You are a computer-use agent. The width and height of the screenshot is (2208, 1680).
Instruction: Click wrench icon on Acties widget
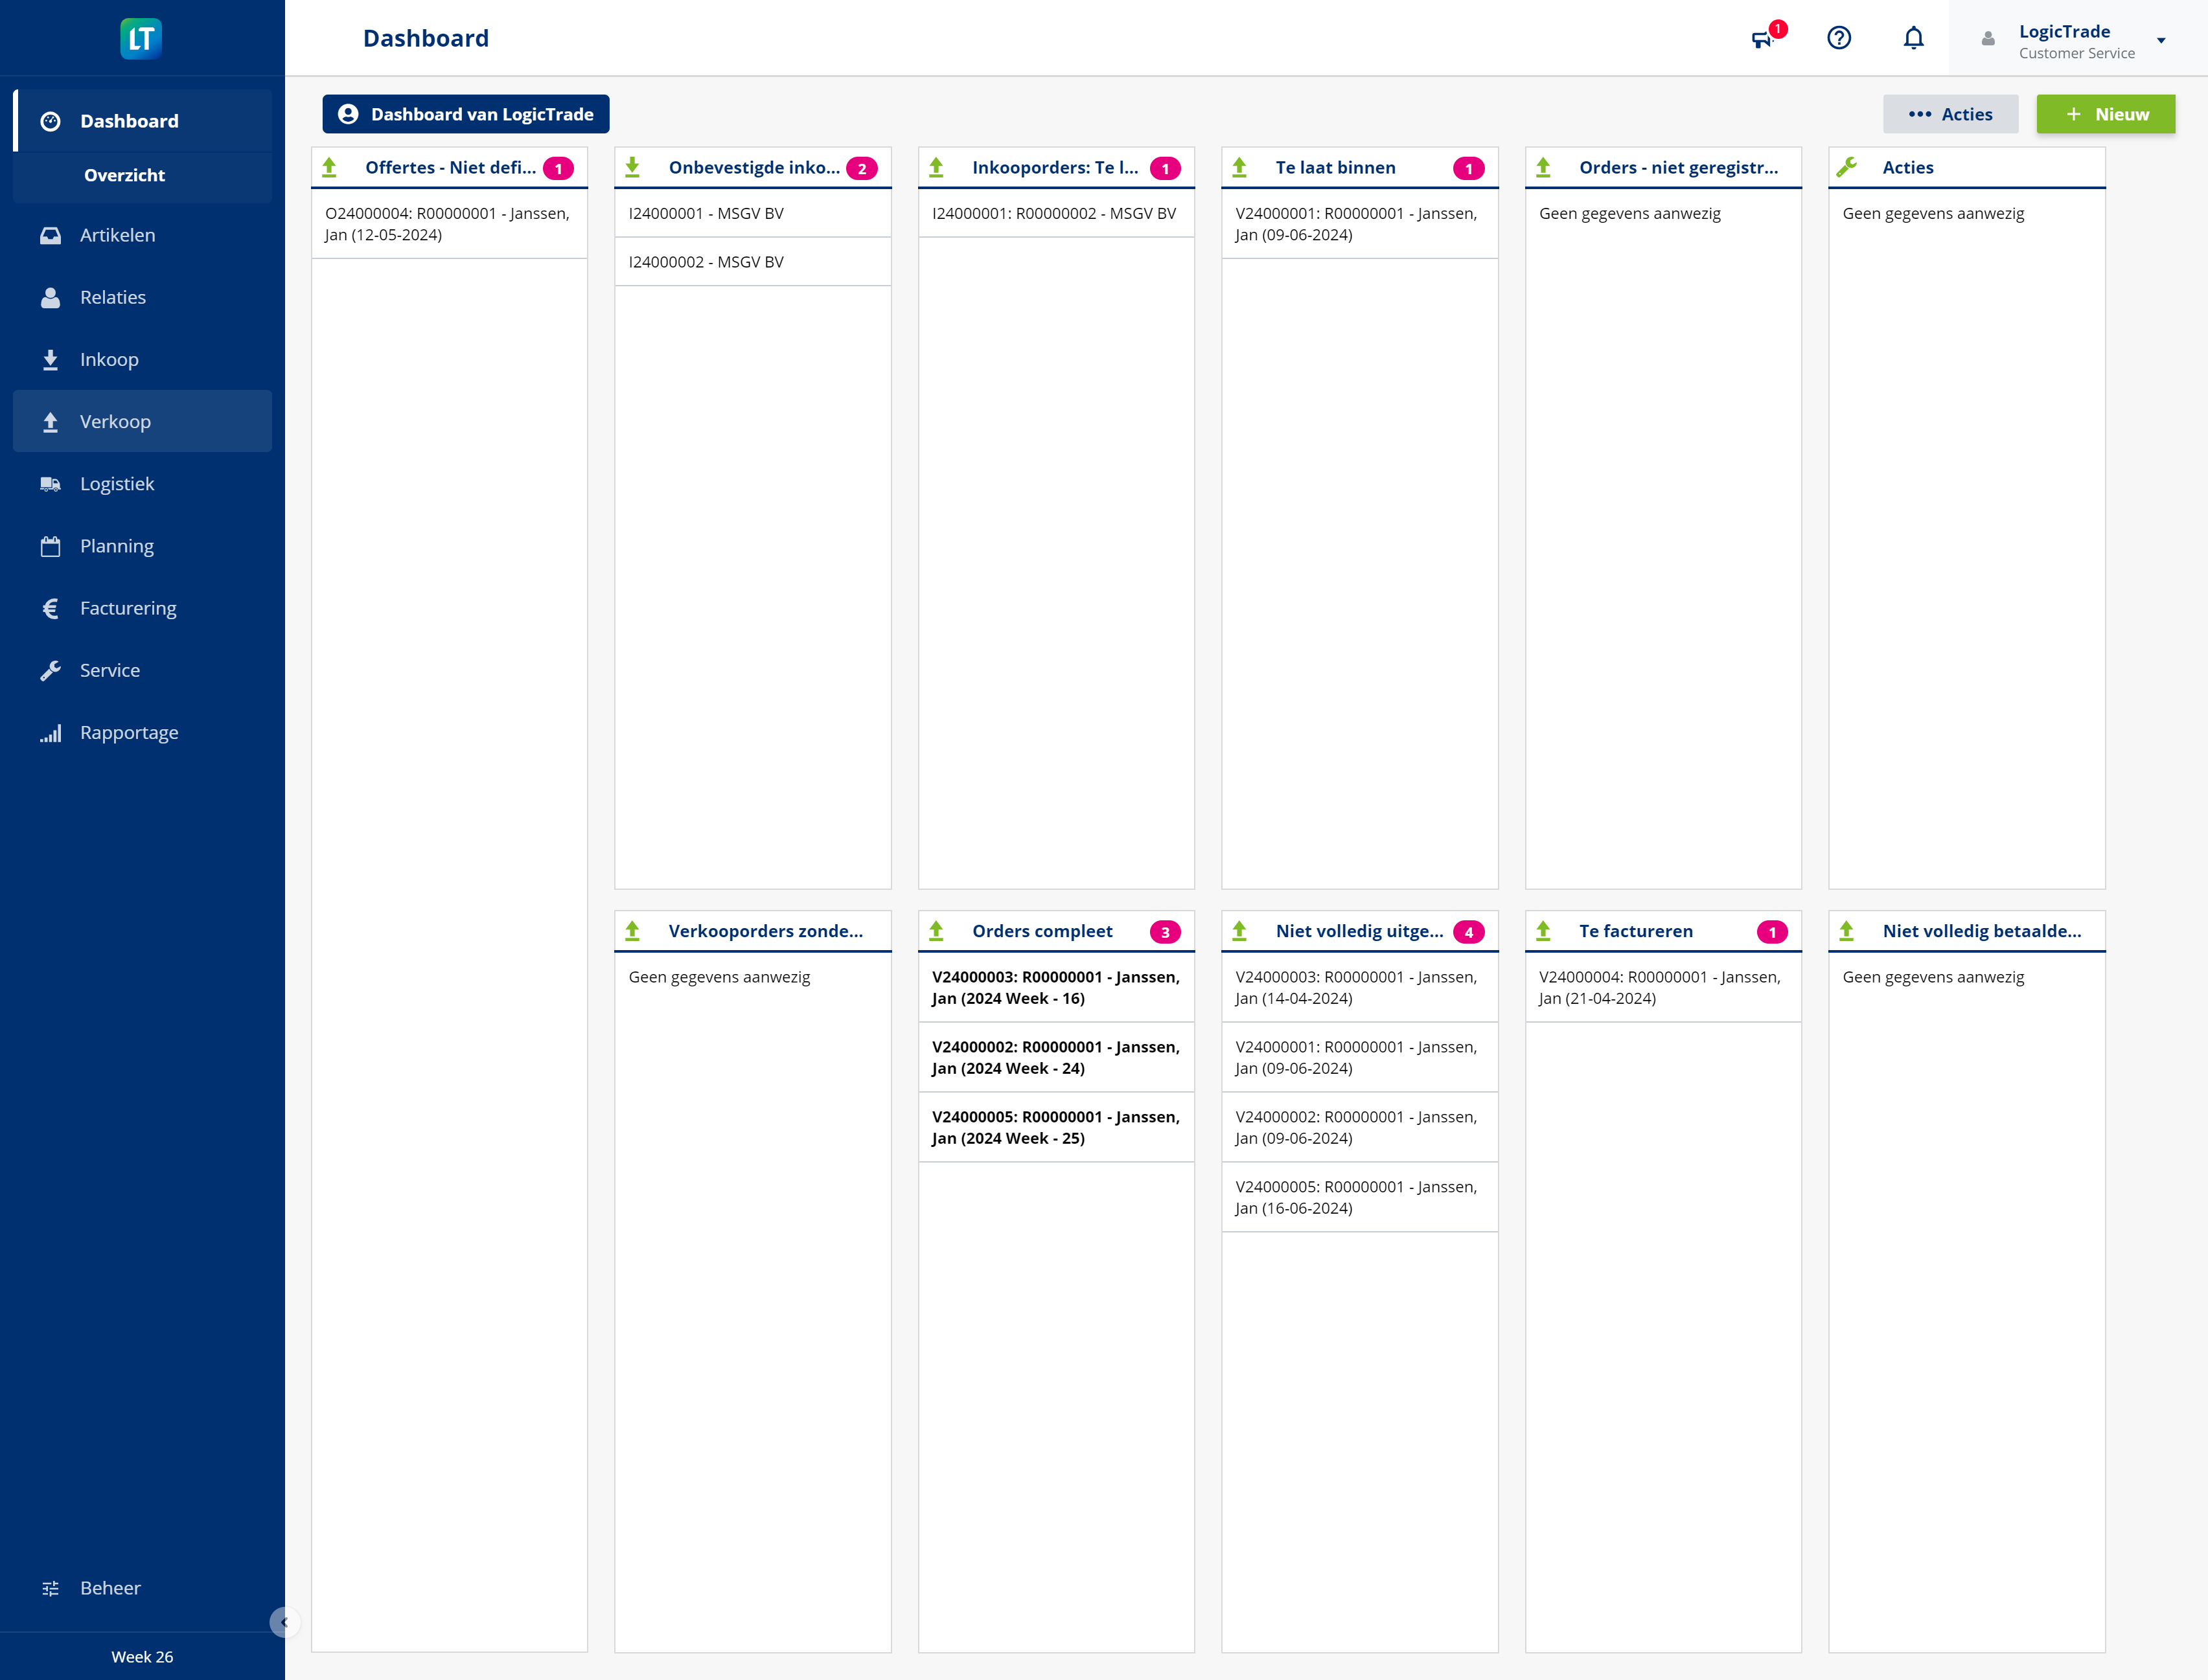(1847, 167)
